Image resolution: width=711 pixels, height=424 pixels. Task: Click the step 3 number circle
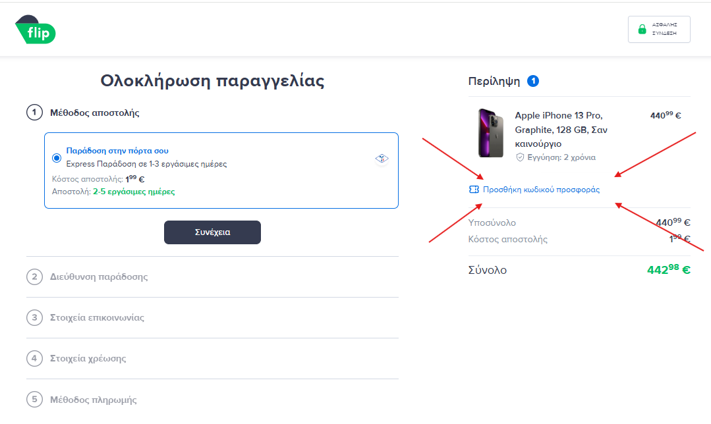click(34, 318)
